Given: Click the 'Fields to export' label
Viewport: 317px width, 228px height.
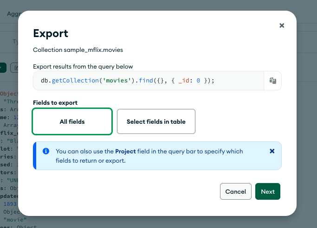Looking at the screenshot, I should coord(55,103).
